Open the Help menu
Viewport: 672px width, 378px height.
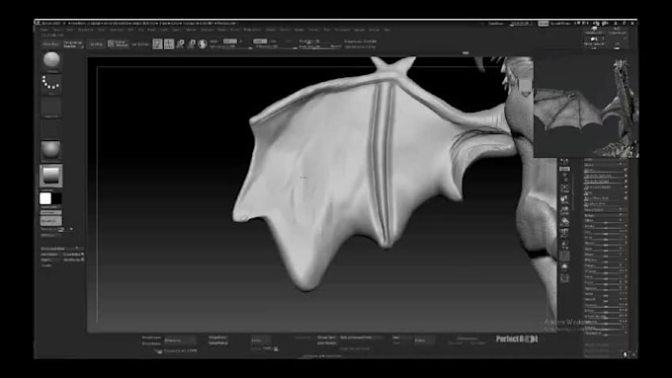pos(387,30)
